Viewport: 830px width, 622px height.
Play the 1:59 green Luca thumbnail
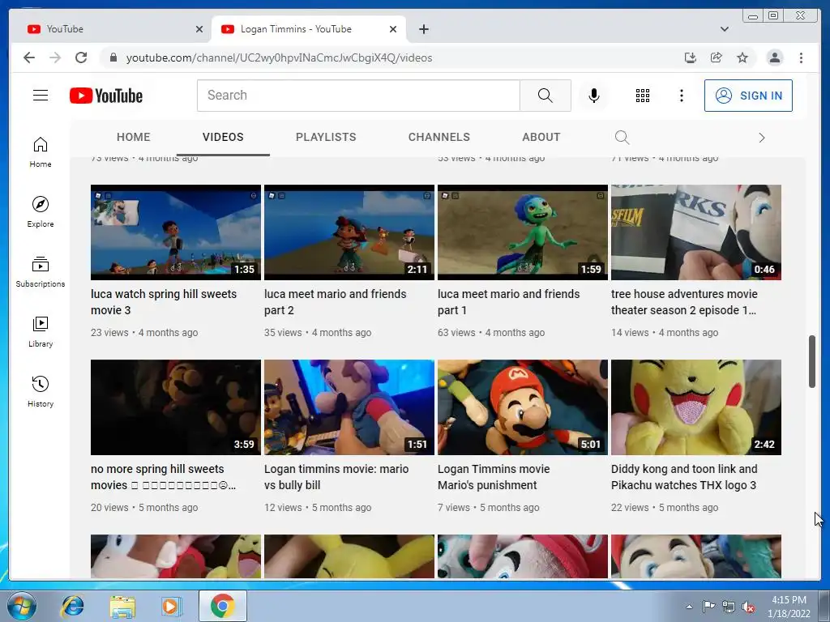(523, 232)
